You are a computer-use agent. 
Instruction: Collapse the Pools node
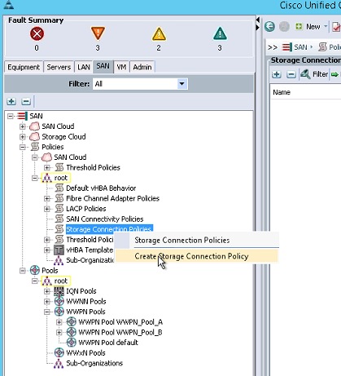(x=23, y=271)
